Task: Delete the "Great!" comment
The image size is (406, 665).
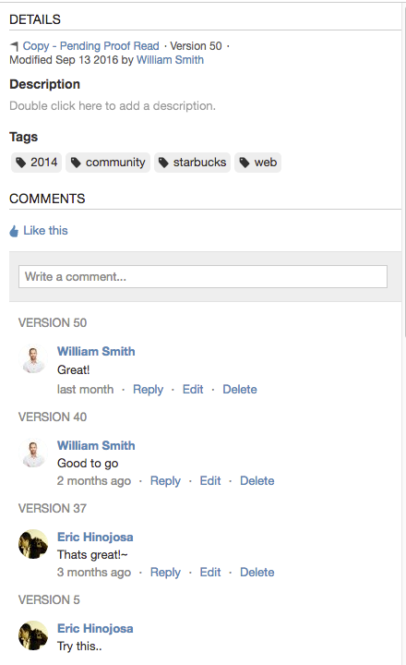Action: pyautogui.click(x=240, y=390)
